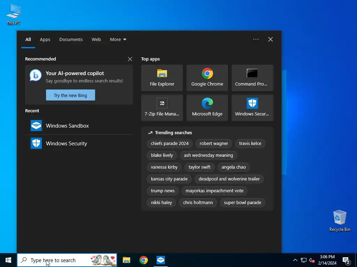Viewport: 357px width, 267px height.
Task: Select the All search tab
Action: [28, 40]
